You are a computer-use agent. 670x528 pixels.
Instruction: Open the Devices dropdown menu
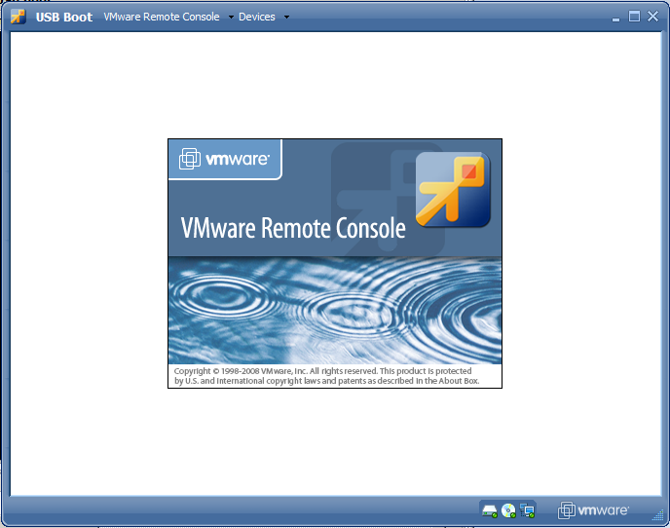click(264, 17)
